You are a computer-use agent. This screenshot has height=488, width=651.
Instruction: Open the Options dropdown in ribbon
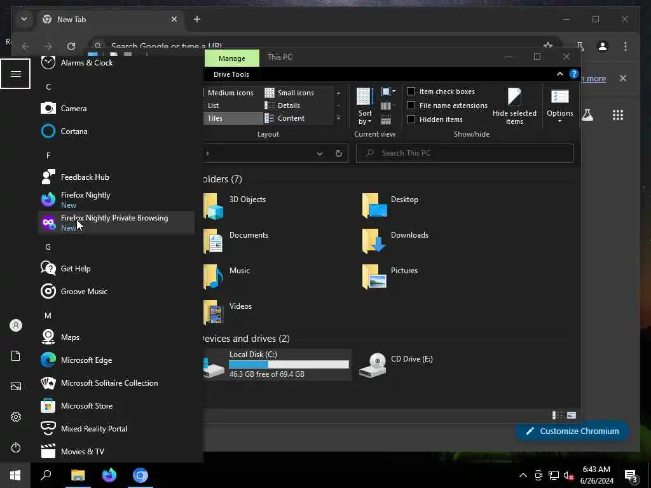(559, 106)
